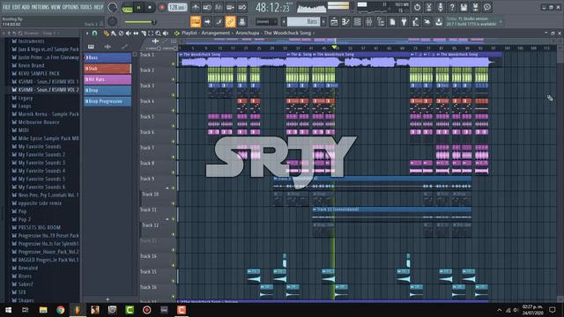Open help with the question mark icon

tap(452, 7)
